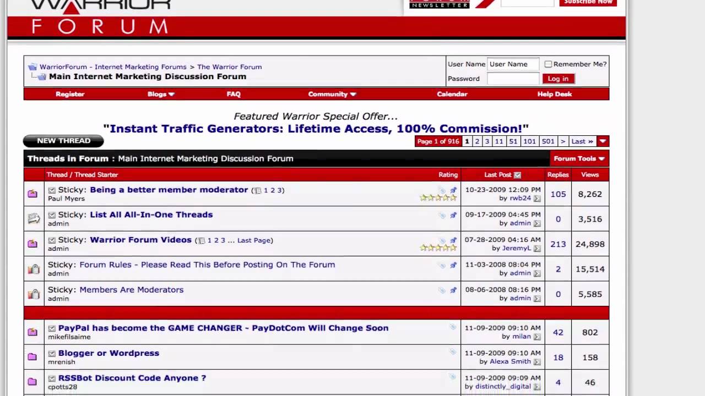
Task: Go to page 501 of the thread list
Action: [x=548, y=141]
